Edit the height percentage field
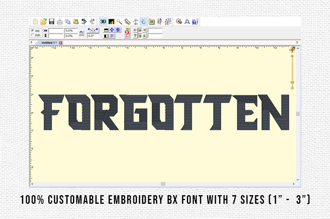 pos(71,36)
